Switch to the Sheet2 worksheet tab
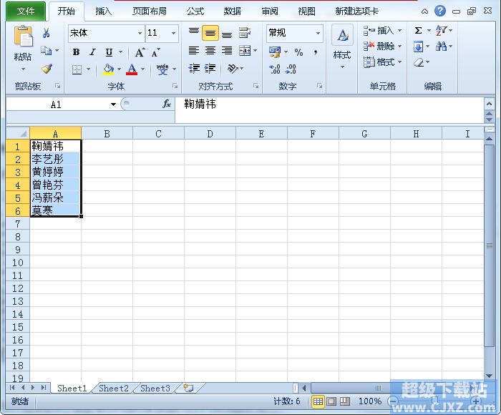This screenshot has height=415, width=501. coord(114,389)
